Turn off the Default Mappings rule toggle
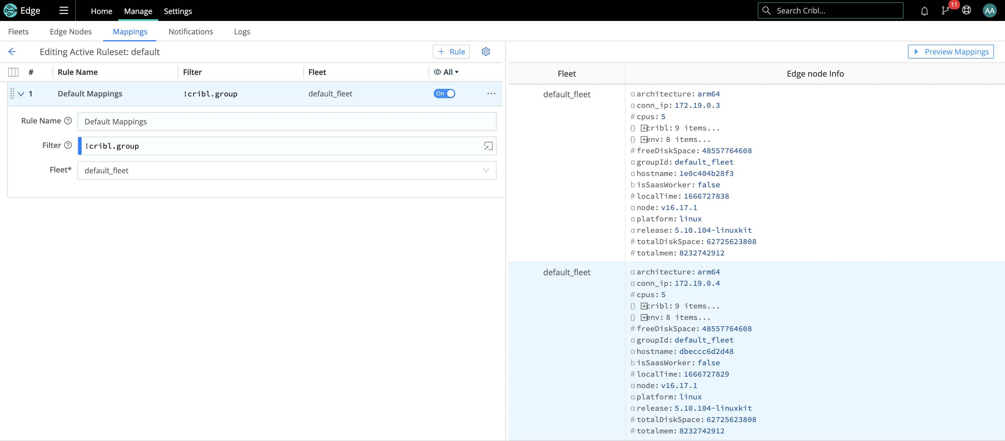 (x=444, y=94)
